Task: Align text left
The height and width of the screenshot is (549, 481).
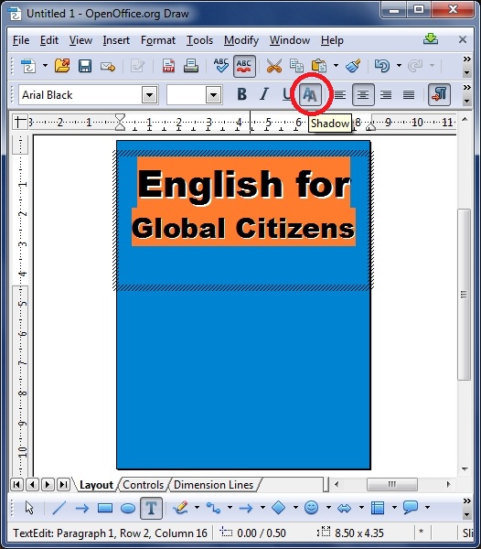Action: (x=340, y=94)
